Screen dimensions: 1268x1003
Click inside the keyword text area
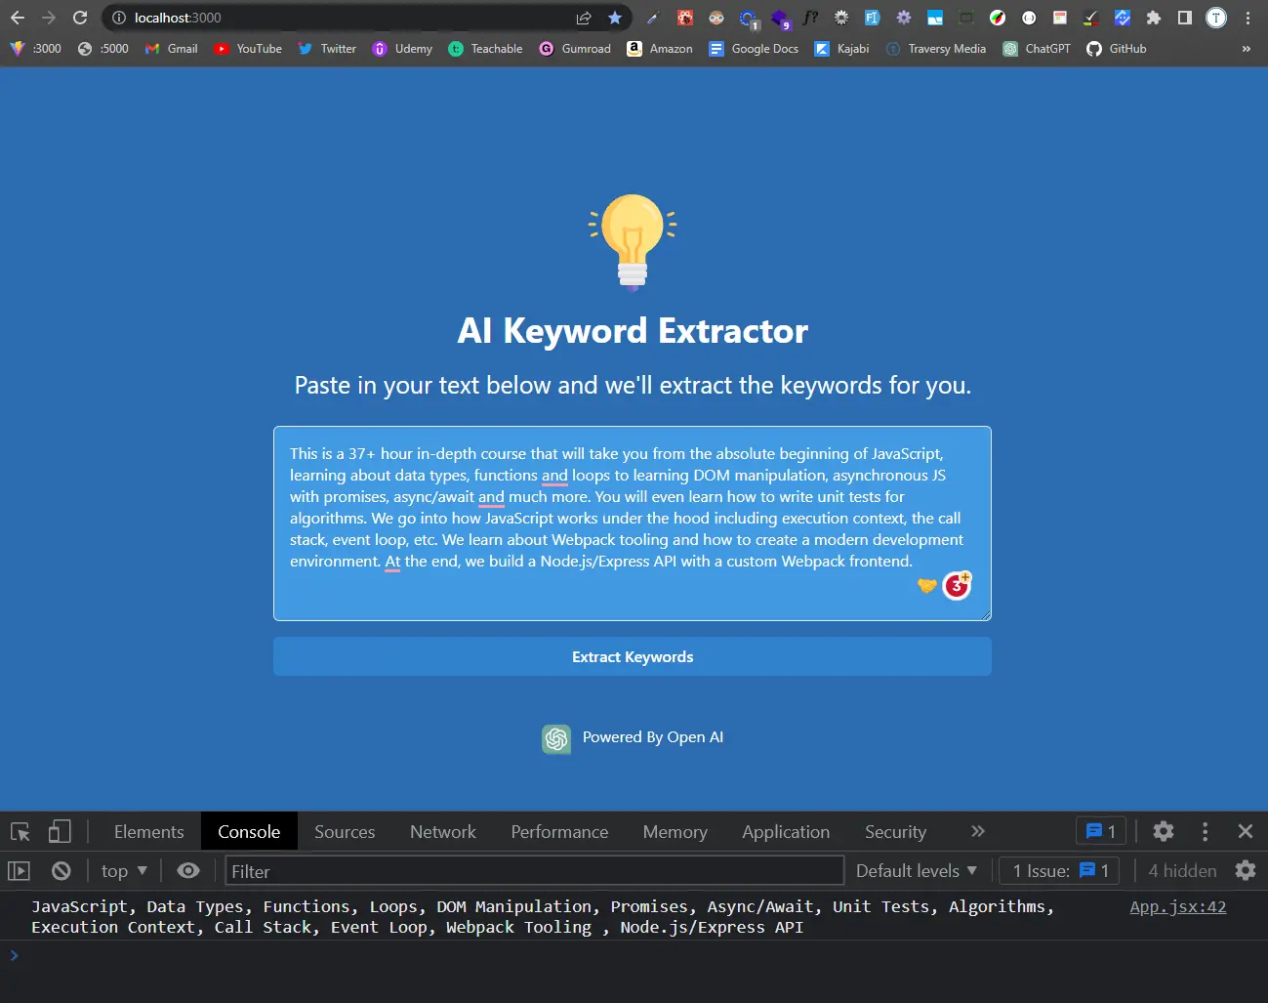(633, 523)
